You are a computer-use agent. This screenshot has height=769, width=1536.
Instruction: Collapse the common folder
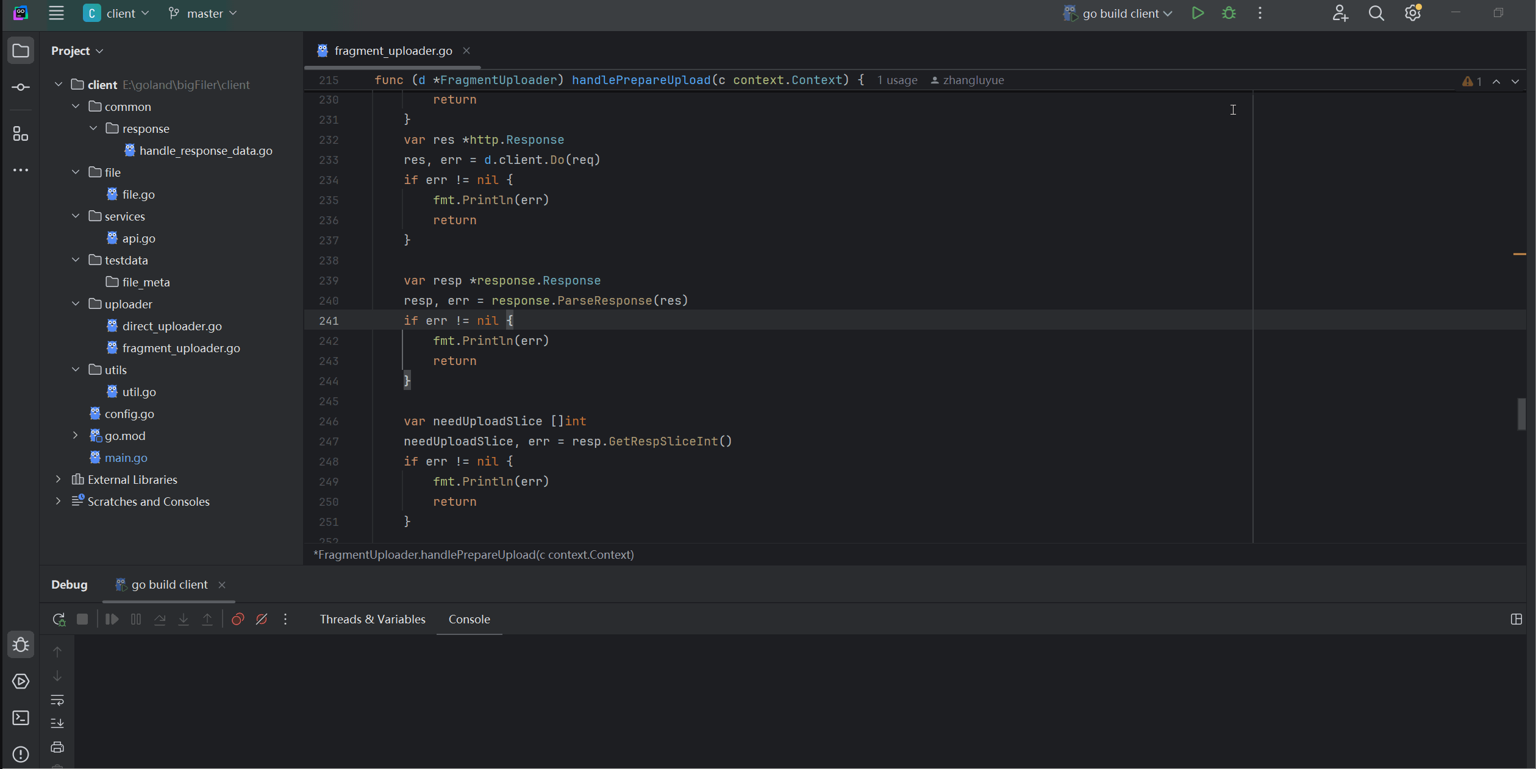(76, 107)
